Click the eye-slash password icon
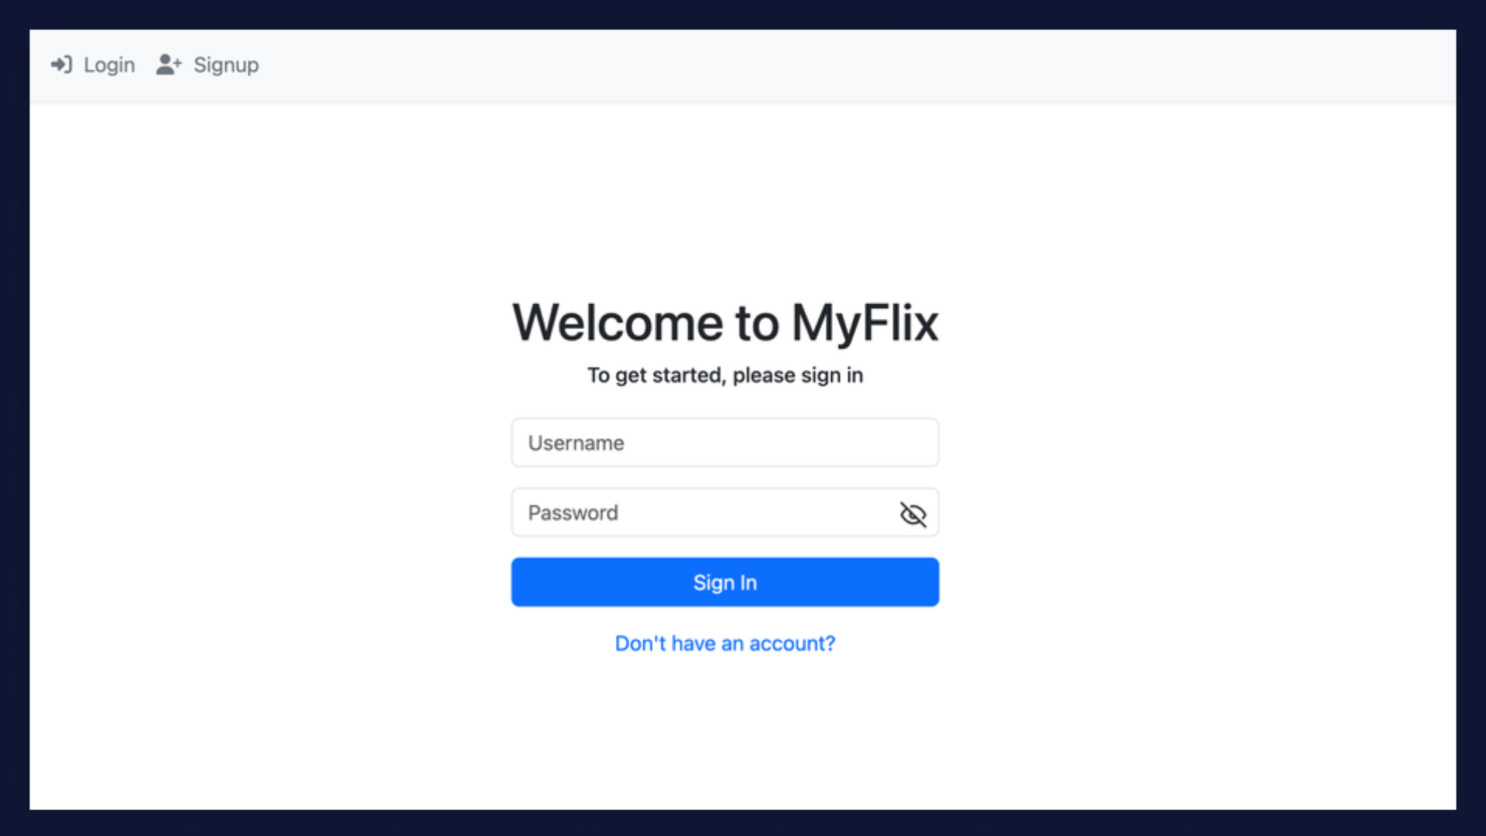Screen dimensions: 1486x836 pos(912,513)
